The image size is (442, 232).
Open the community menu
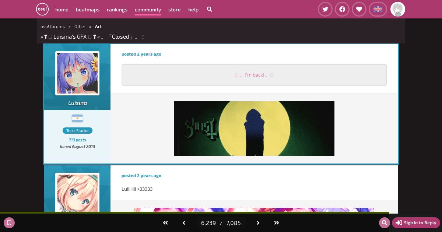pyautogui.click(x=148, y=10)
